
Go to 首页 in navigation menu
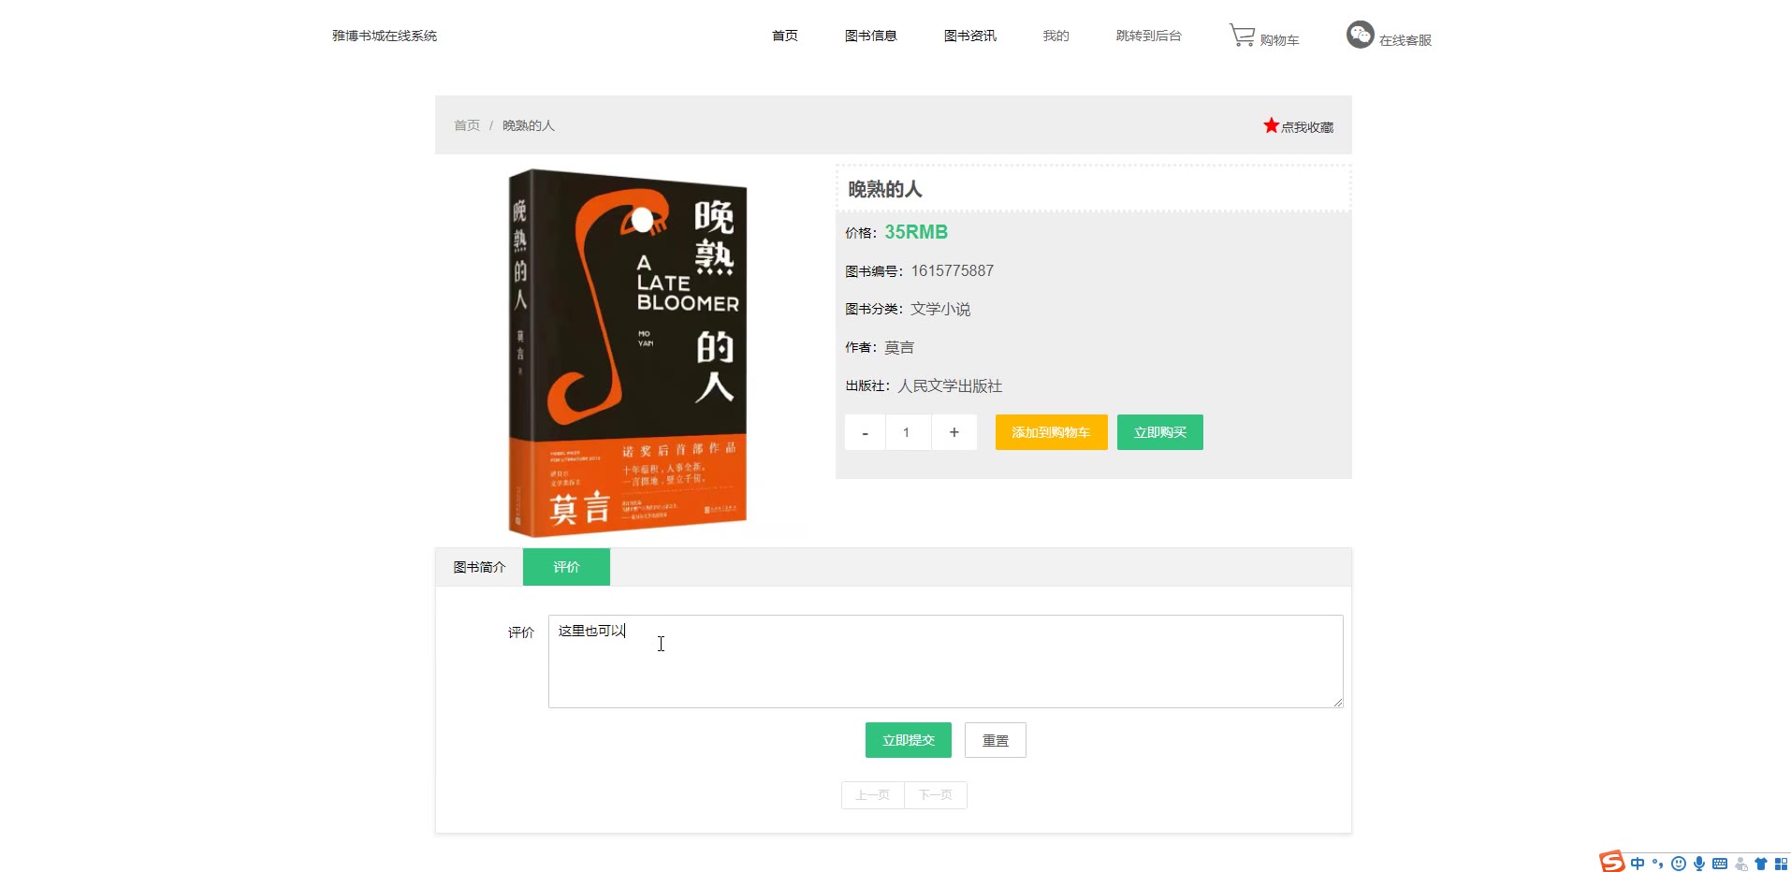(784, 36)
